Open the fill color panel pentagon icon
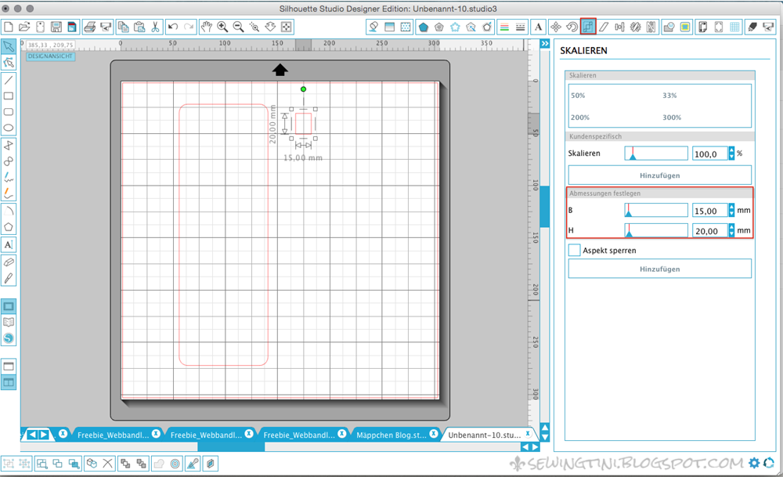The height and width of the screenshot is (477, 783). click(x=424, y=27)
